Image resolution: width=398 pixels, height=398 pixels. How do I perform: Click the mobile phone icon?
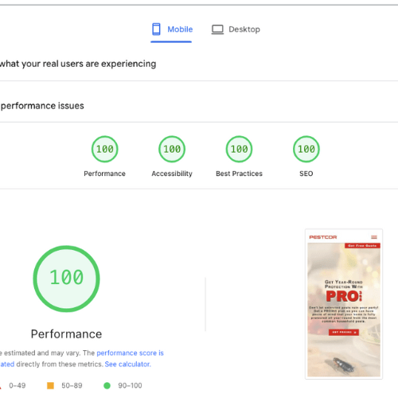156,29
